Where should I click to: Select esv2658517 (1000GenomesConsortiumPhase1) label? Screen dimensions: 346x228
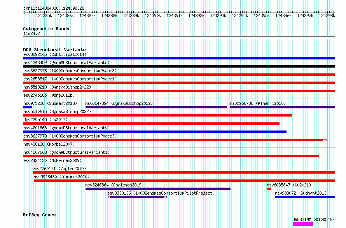[x=70, y=79]
